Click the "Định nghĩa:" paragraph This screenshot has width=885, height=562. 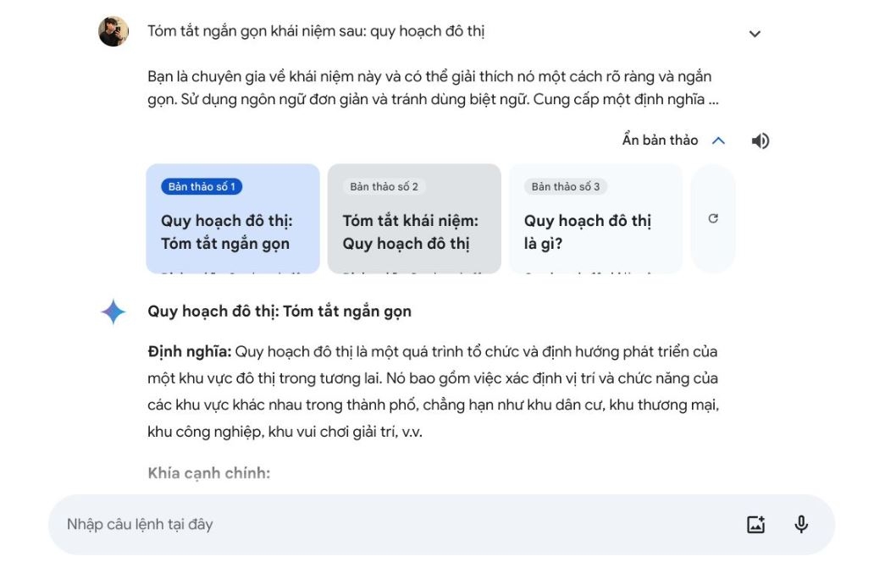coord(433,391)
